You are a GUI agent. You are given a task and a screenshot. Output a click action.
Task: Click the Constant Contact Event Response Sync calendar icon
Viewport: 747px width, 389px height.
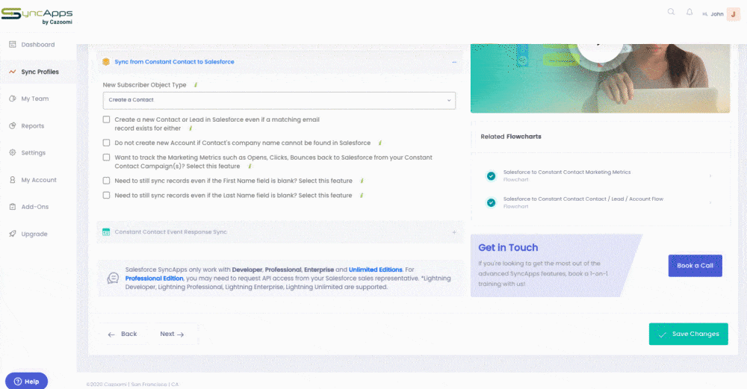(x=106, y=232)
